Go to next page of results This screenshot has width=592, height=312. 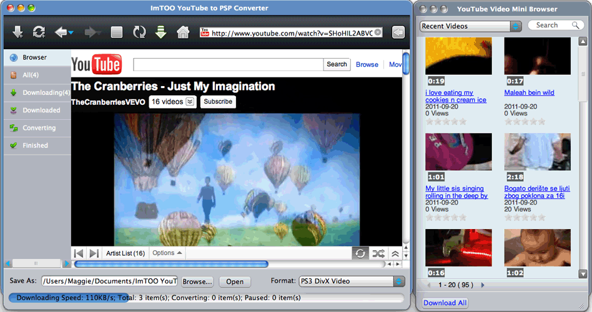(483, 285)
